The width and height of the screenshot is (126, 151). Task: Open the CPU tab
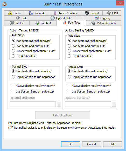[112, 13]
